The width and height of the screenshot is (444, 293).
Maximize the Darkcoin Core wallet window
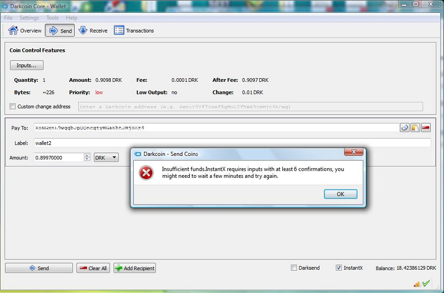point(416,5)
